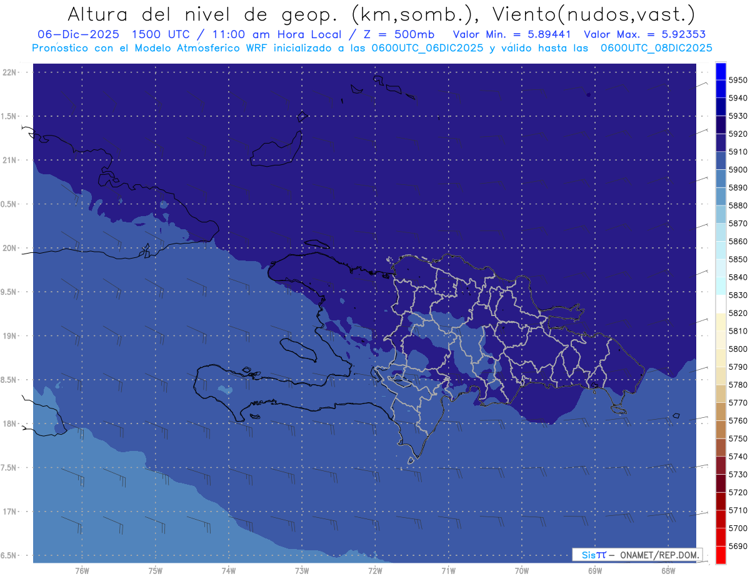Click the "20N" latitude label

coord(10,248)
